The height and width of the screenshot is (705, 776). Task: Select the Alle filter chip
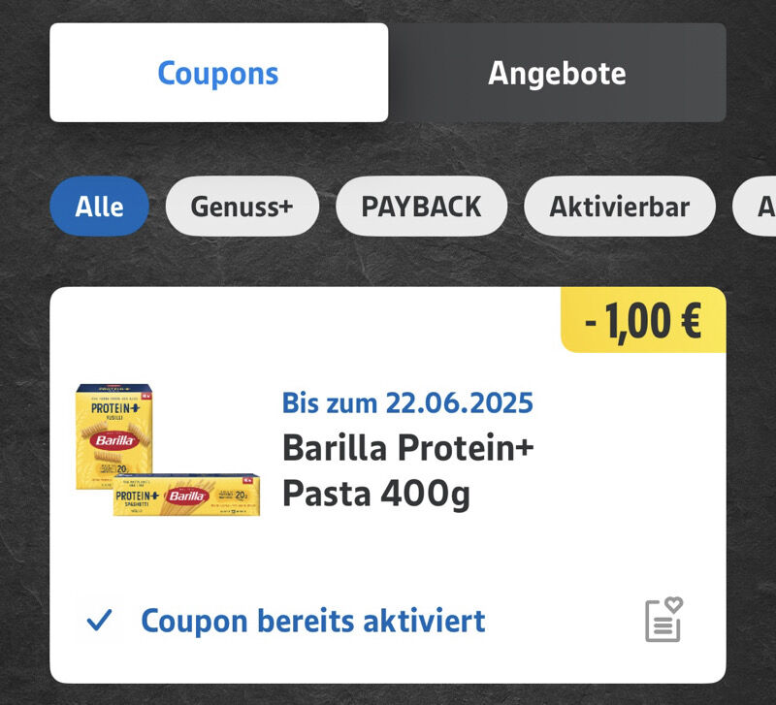[x=99, y=207]
